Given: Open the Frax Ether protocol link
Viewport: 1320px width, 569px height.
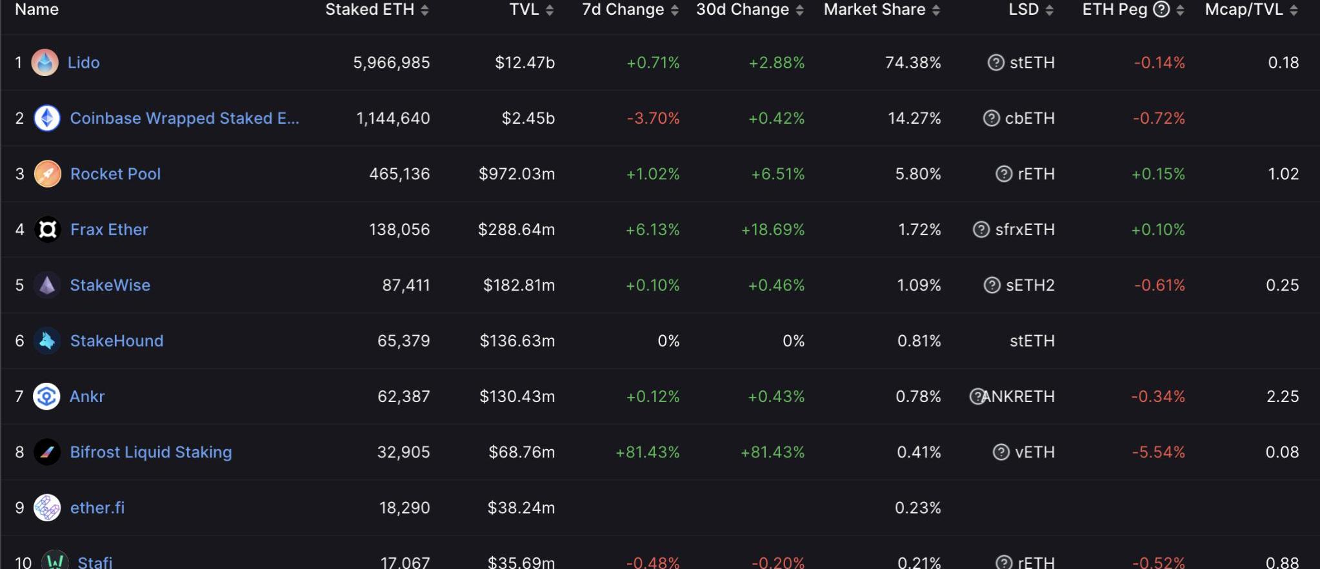Looking at the screenshot, I should pyautogui.click(x=109, y=229).
